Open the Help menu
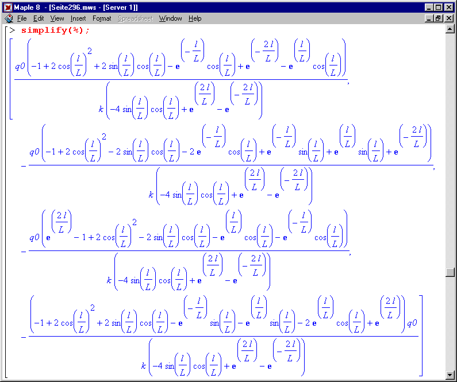Screen dimensions: 457x382 195,18
